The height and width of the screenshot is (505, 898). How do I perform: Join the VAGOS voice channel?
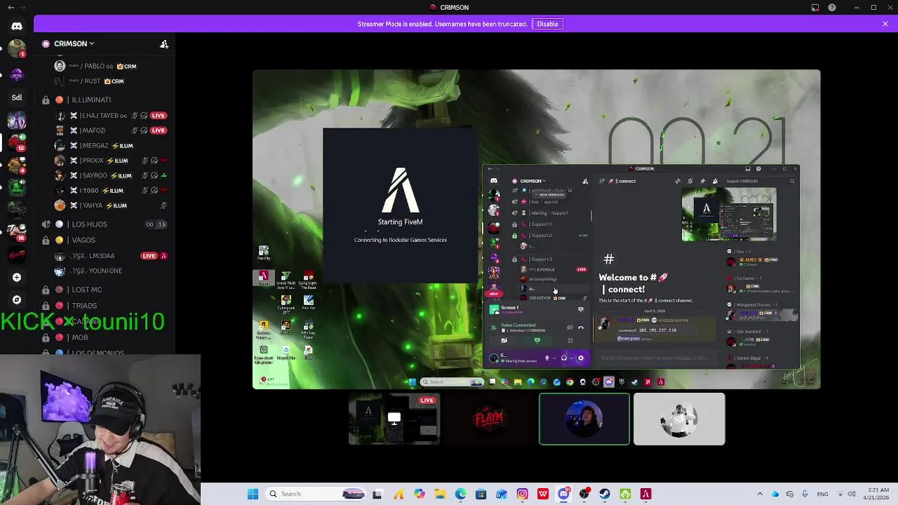(x=105, y=240)
